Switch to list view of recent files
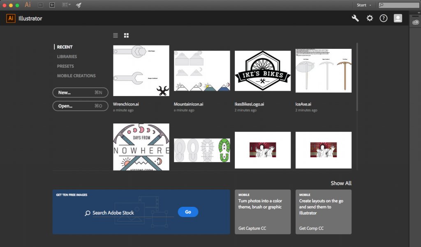Viewport: 421px width, 247px height. pos(116,35)
